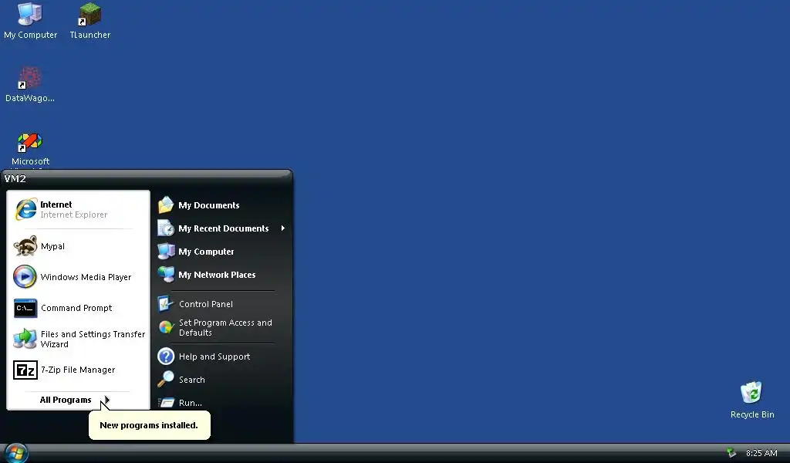This screenshot has height=463, width=790.
Task: Click the My Recent Documents label text
Action: tap(223, 228)
